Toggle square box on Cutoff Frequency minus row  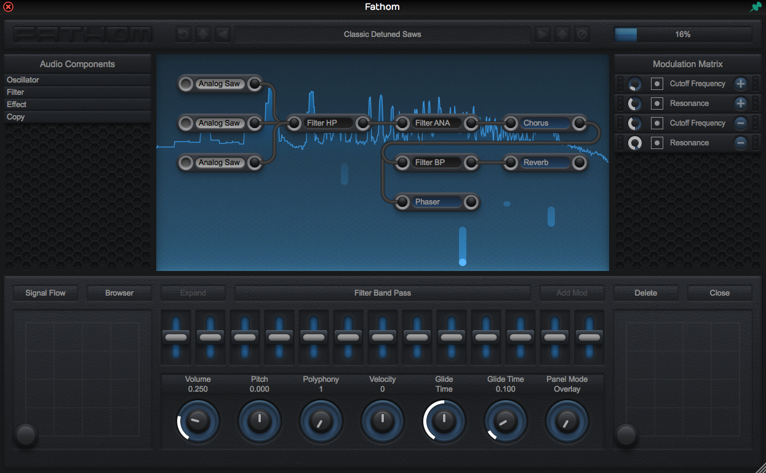[657, 123]
